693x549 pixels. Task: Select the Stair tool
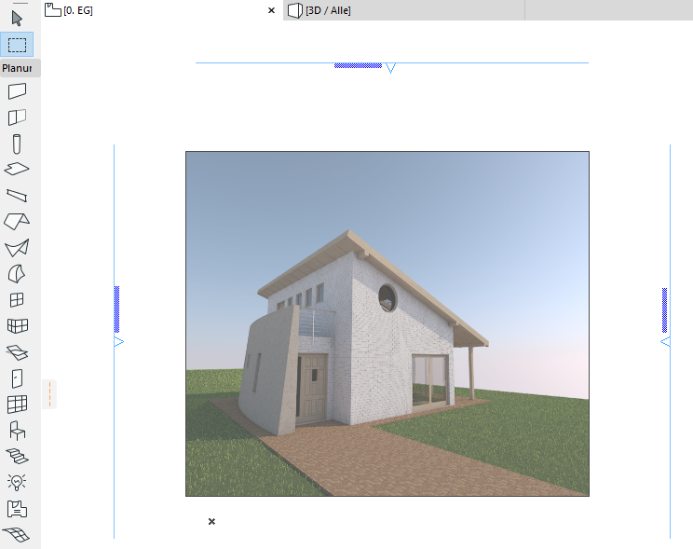[x=17, y=456]
